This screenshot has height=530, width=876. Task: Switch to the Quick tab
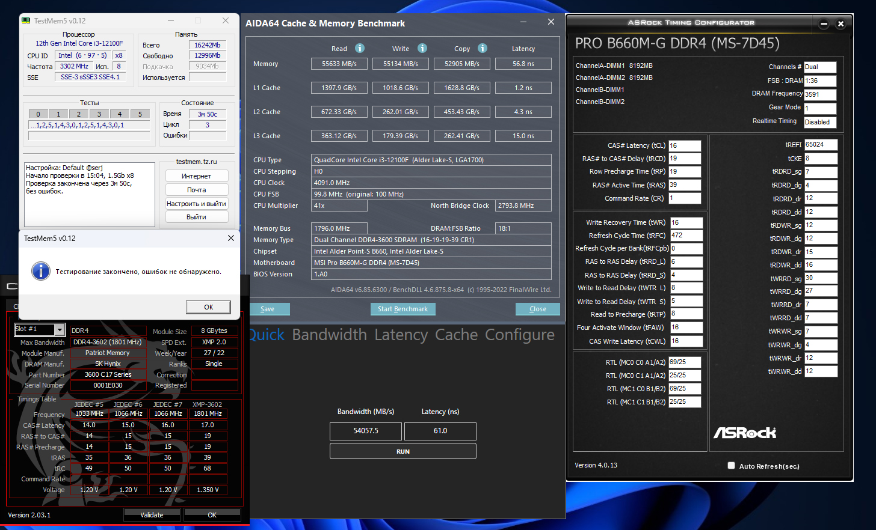coord(266,335)
